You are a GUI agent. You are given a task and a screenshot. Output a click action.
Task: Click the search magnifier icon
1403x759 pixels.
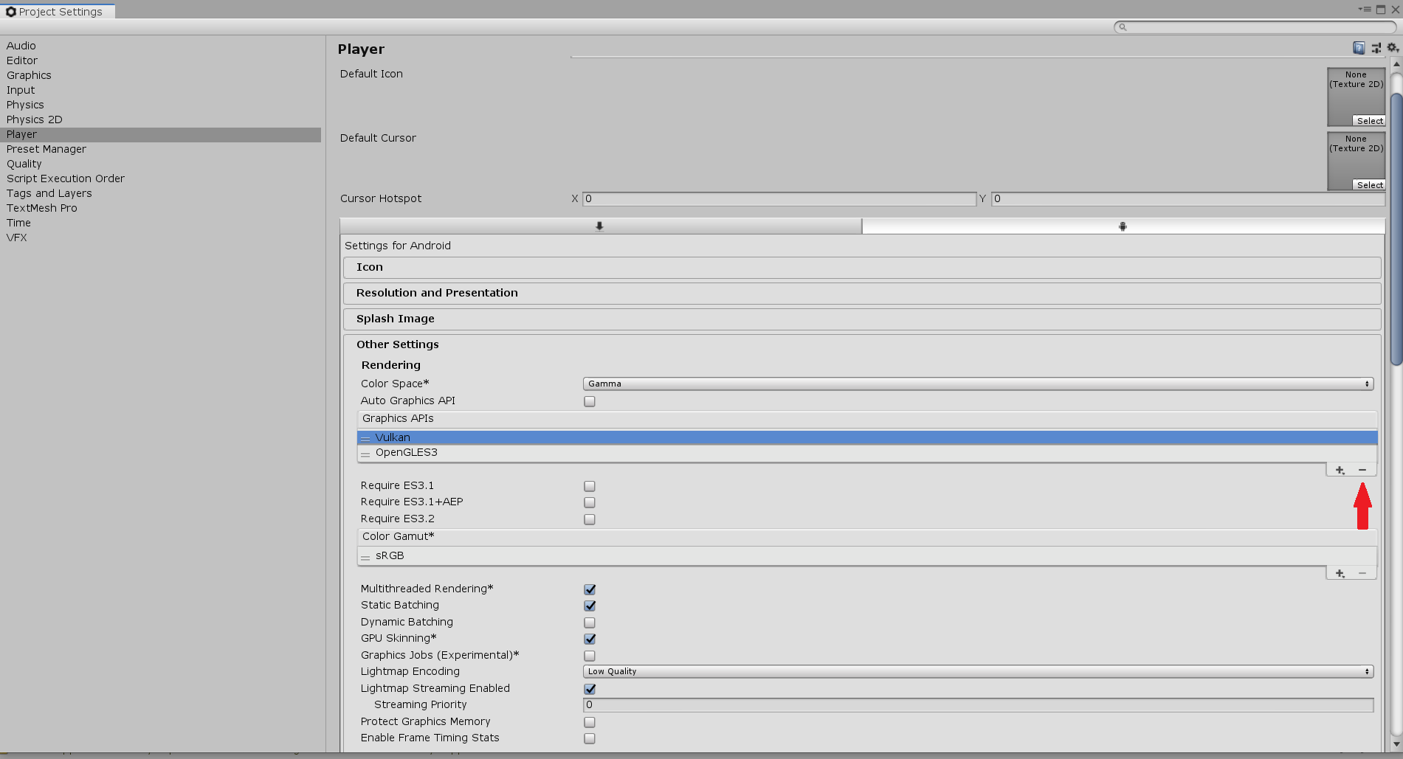pyautogui.click(x=1121, y=27)
